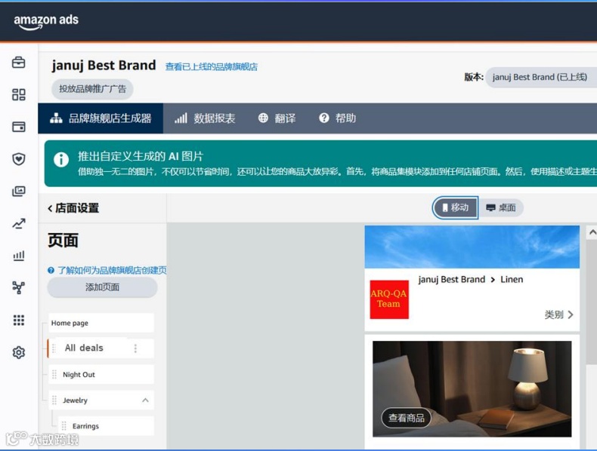
Task: Select the Jewelry page
Action: (x=101, y=400)
